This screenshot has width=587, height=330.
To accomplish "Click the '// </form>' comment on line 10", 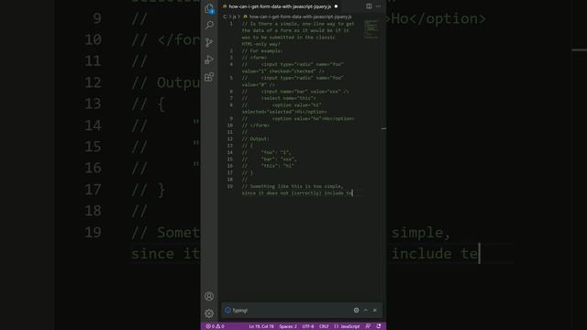I will [256, 126].
